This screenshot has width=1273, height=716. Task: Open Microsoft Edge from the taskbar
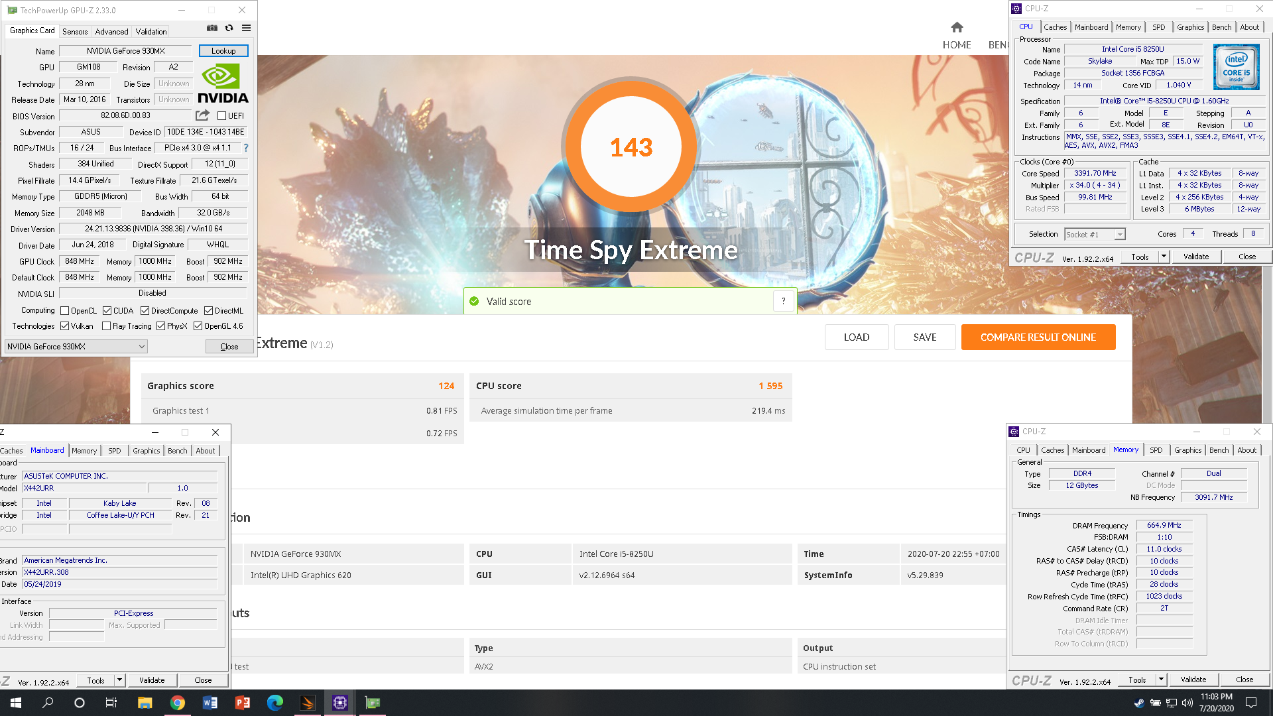274,703
